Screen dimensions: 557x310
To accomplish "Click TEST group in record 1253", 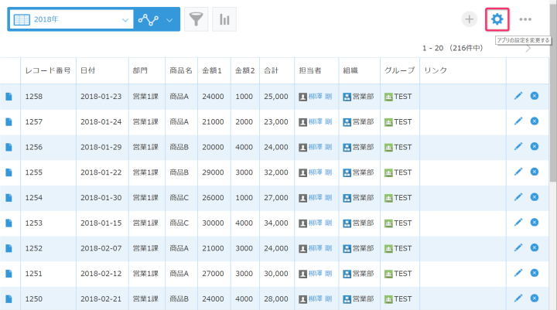I will [x=402, y=223].
